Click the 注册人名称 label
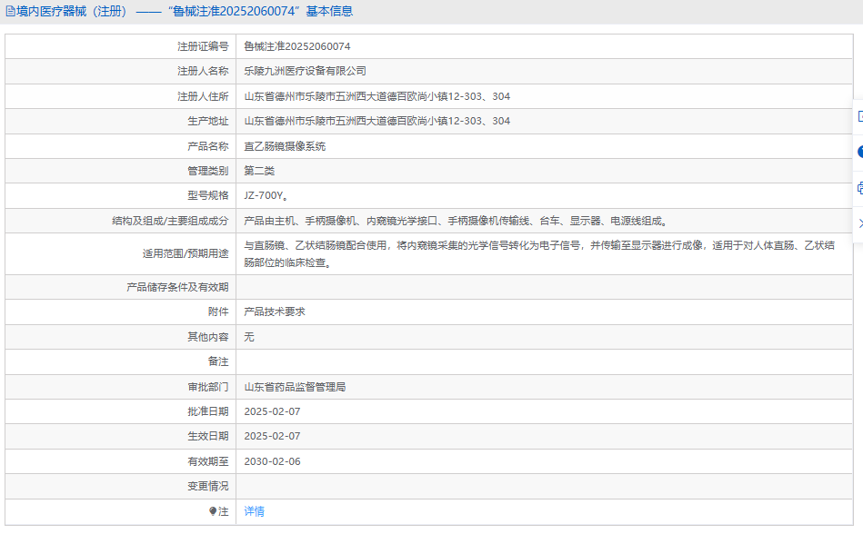Screen dimensions: 863x534 [203, 71]
